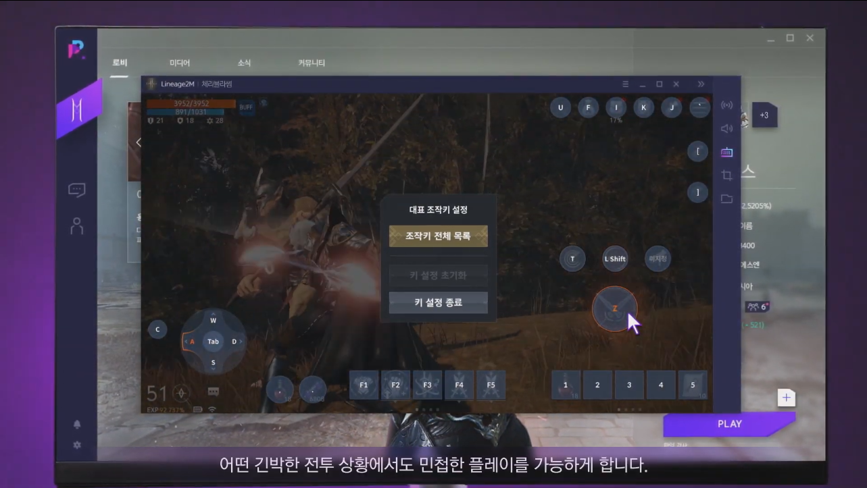The width and height of the screenshot is (867, 488).
Task: Click the S direction on the movement pad
Action: (213, 362)
